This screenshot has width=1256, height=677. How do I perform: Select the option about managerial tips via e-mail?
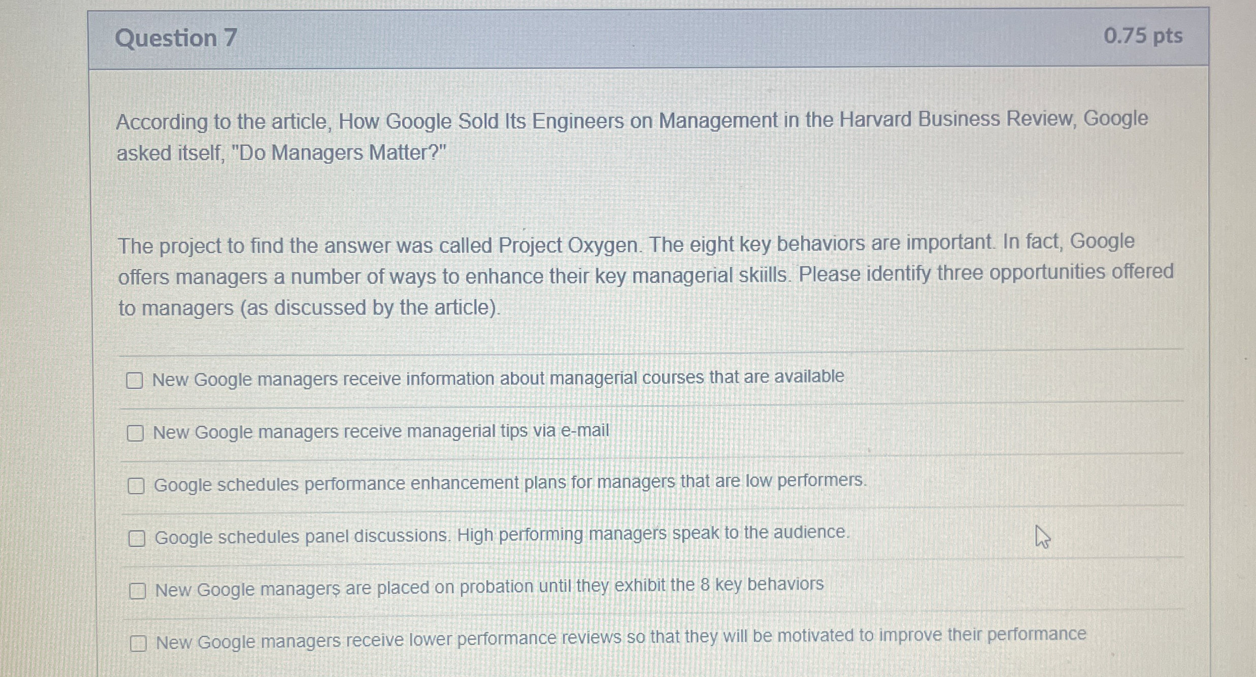coord(136,433)
